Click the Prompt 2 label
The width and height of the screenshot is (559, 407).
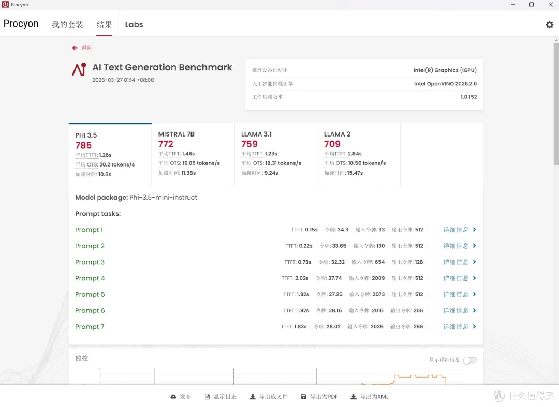(90, 246)
